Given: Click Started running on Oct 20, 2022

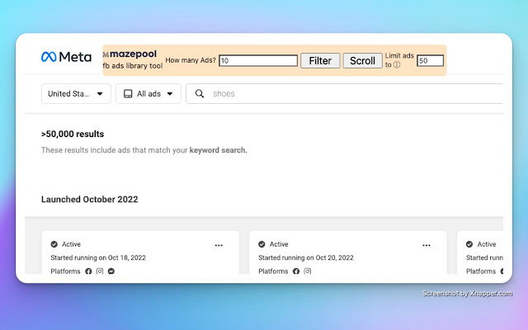Looking at the screenshot, I should (306, 257).
